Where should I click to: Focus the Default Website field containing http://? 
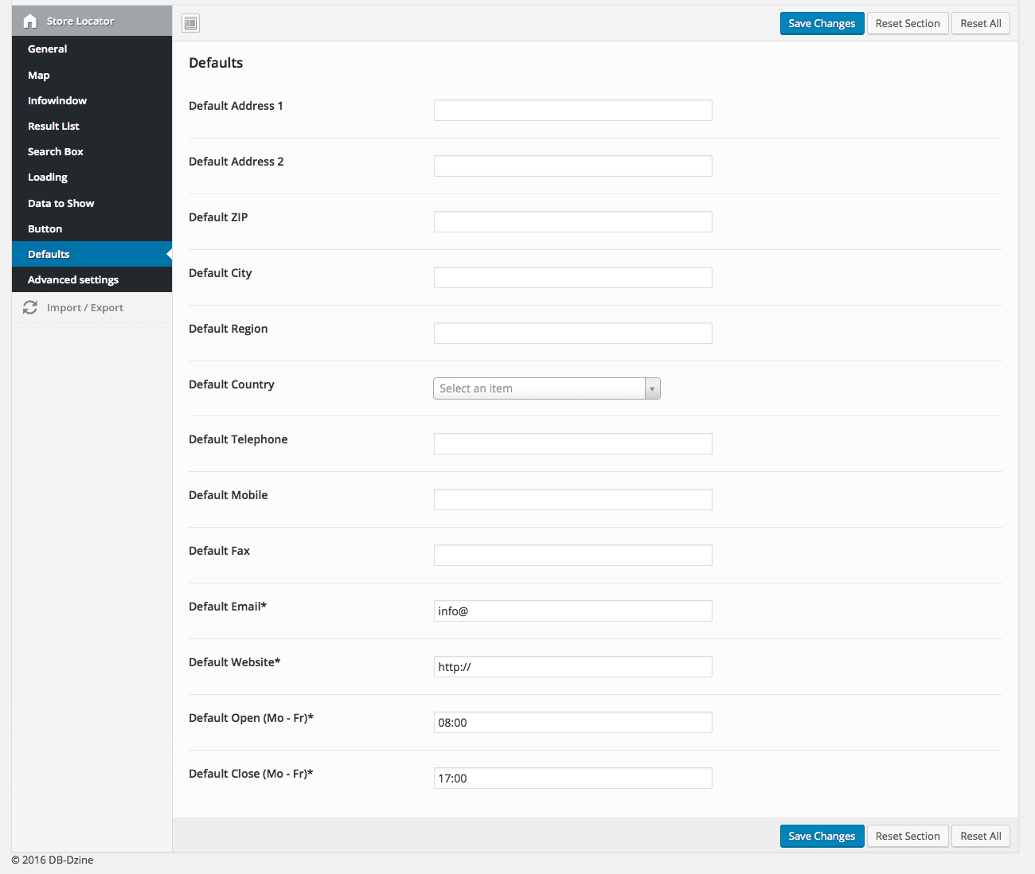point(572,666)
